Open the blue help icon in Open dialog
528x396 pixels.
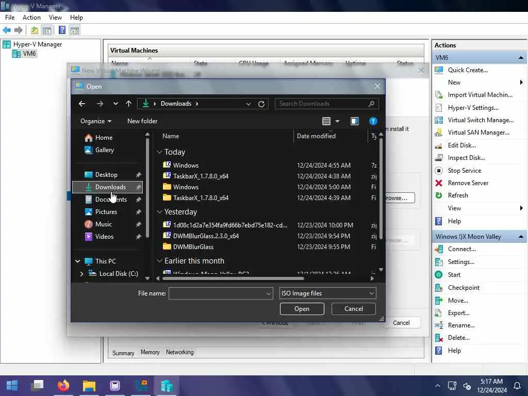pyautogui.click(x=373, y=121)
